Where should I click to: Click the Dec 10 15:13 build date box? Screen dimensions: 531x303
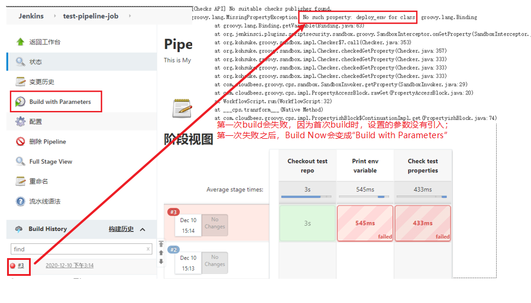[188, 263]
